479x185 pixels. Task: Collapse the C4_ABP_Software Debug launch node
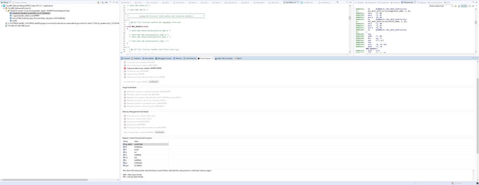[1, 6]
